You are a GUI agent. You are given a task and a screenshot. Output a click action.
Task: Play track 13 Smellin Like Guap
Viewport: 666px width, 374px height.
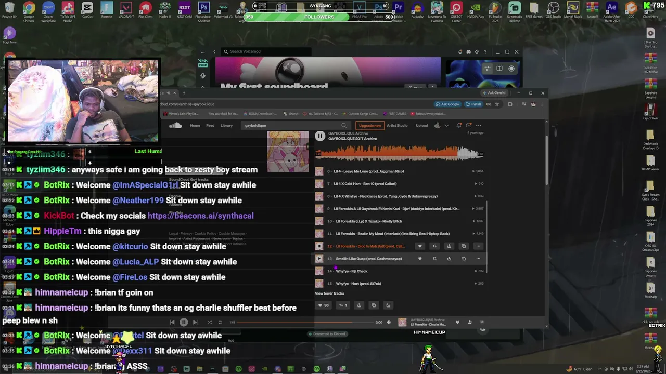point(319,259)
